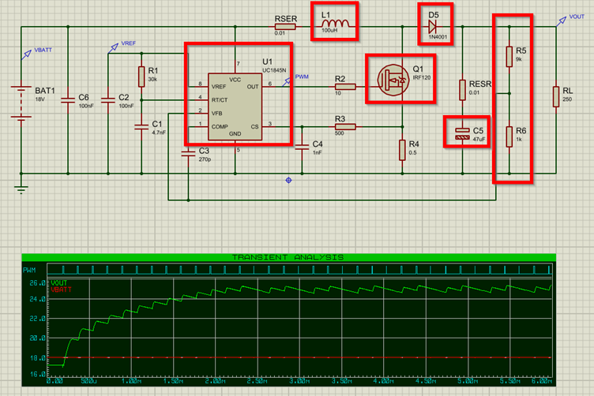This screenshot has width=594, height=396.
Task: Click the 9k value of R5
Action: pyautogui.click(x=519, y=59)
